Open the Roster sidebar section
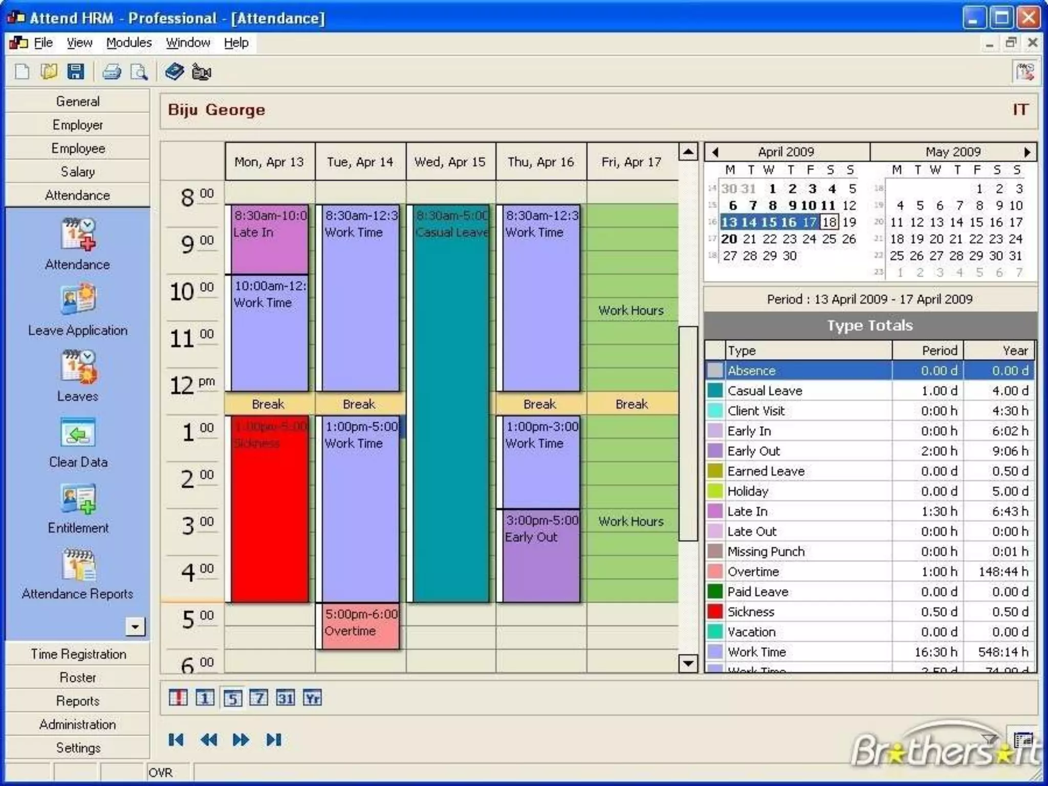This screenshot has width=1048, height=786. pos(78,678)
